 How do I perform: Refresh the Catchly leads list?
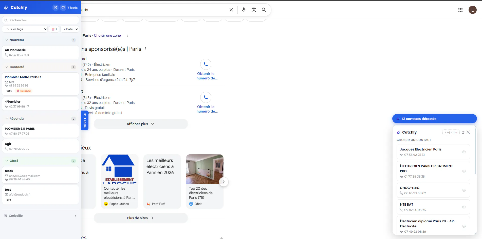63,8
